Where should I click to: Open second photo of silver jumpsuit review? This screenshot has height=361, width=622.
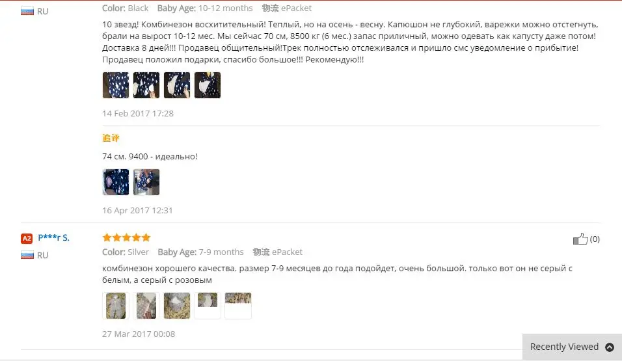(x=146, y=306)
